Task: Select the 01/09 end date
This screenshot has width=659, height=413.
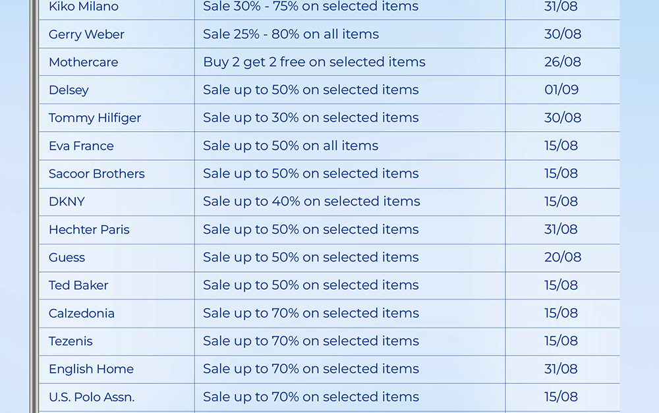Action: click(x=561, y=90)
